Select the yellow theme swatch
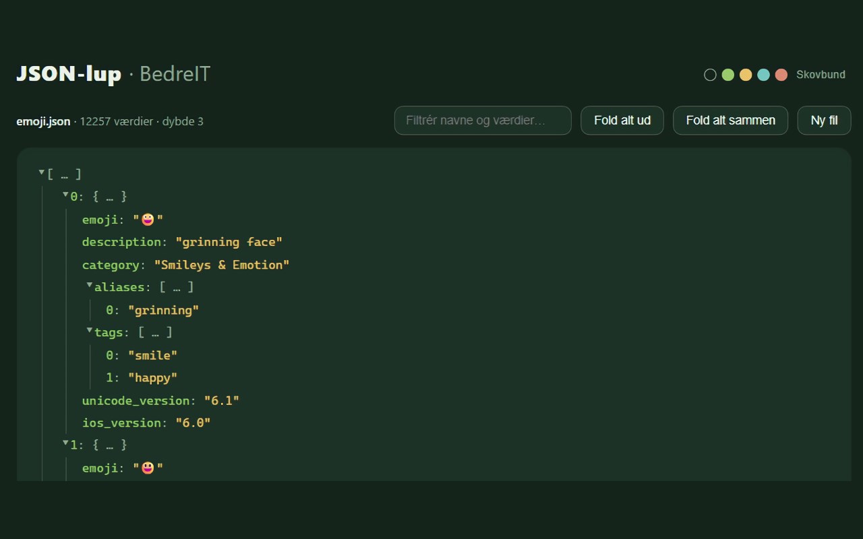Image resolution: width=863 pixels, height=539 pixels. (746, 75)
